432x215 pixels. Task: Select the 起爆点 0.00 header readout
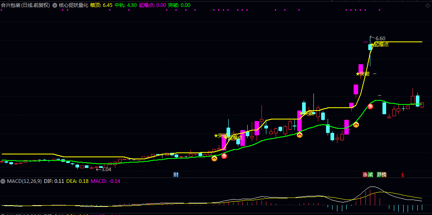pos(152,5)
